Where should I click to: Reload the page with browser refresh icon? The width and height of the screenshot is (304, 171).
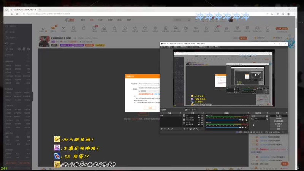[12, 14]
